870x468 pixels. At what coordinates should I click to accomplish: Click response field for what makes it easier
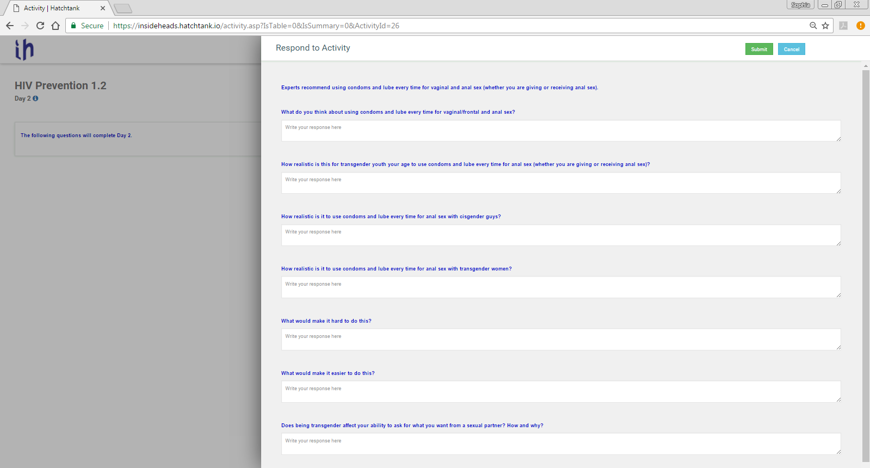561,392
